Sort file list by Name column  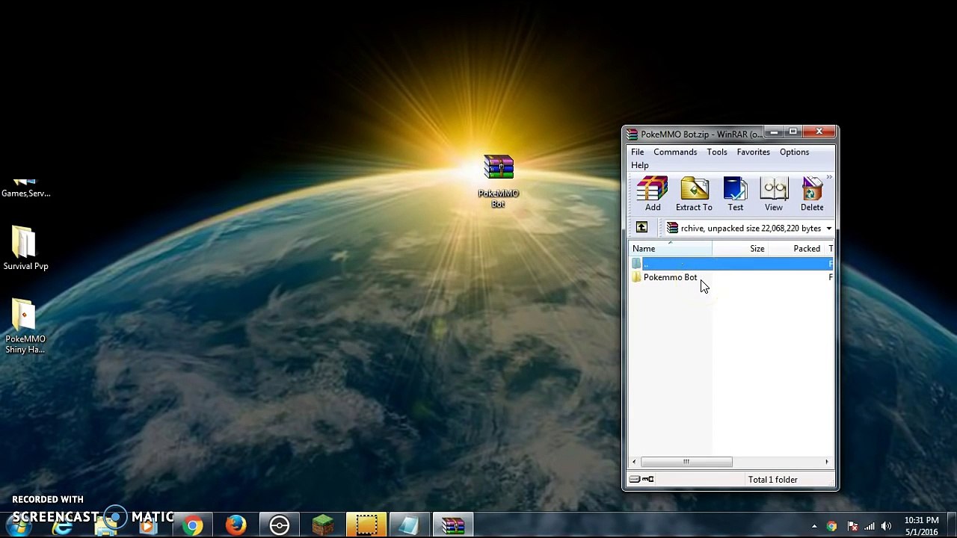[x=644, y=249]
